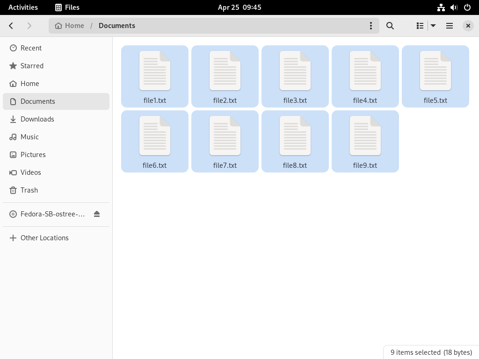
Task: Select Documents in the sidebar
Action: [56, 101]
